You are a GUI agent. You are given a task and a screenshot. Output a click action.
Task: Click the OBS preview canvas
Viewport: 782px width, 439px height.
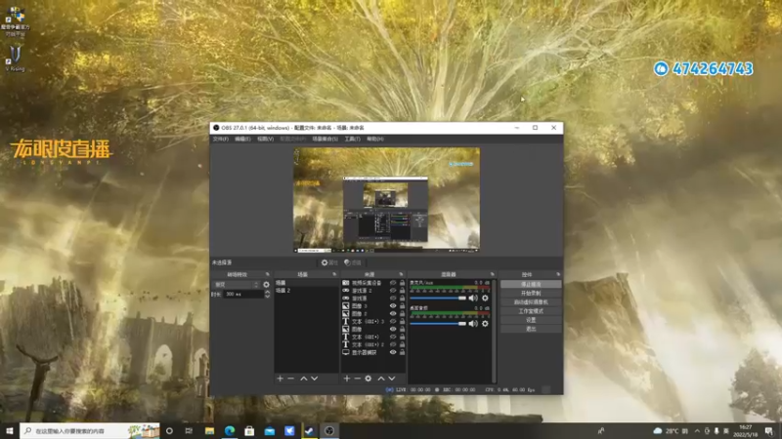[x=386, y=200]
